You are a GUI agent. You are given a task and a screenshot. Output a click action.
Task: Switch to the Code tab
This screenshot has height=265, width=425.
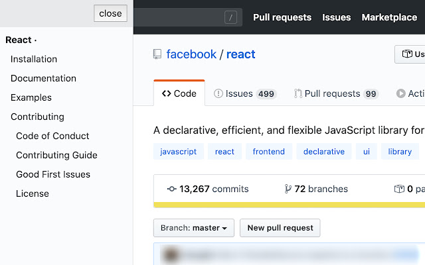click(x=179, y=93)
